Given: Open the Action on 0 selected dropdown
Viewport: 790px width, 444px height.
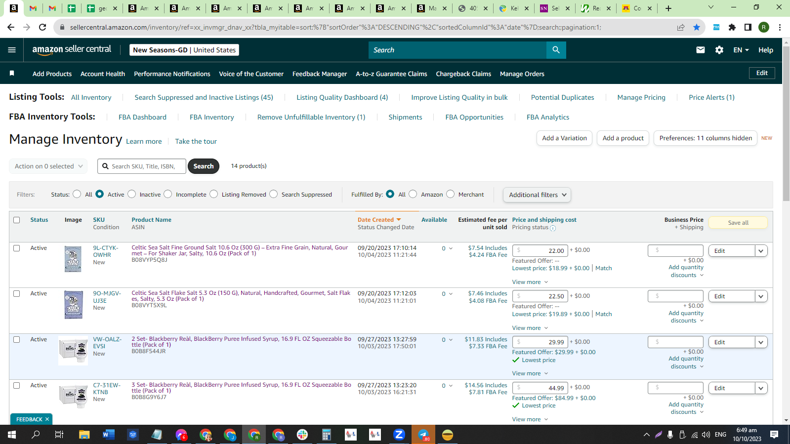Looking at the screenshot, I should tap(48, 166).
